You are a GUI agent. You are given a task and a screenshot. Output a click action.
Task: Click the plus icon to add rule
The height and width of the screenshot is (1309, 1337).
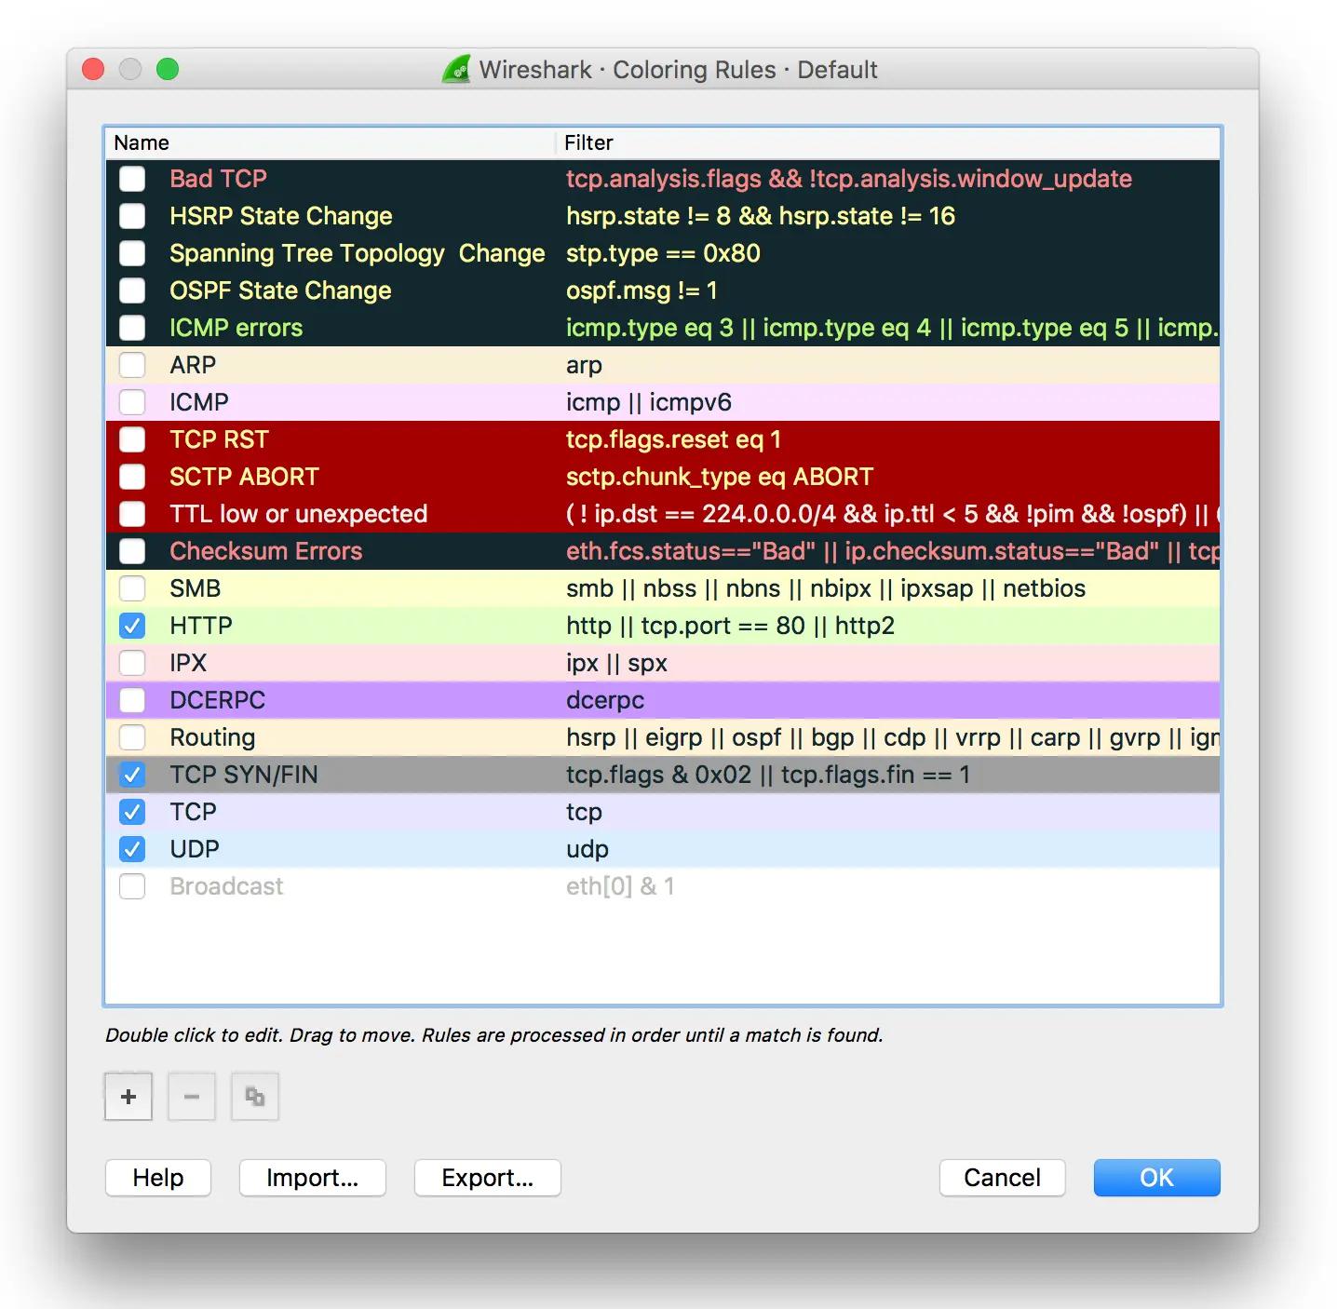point(128,1097)
